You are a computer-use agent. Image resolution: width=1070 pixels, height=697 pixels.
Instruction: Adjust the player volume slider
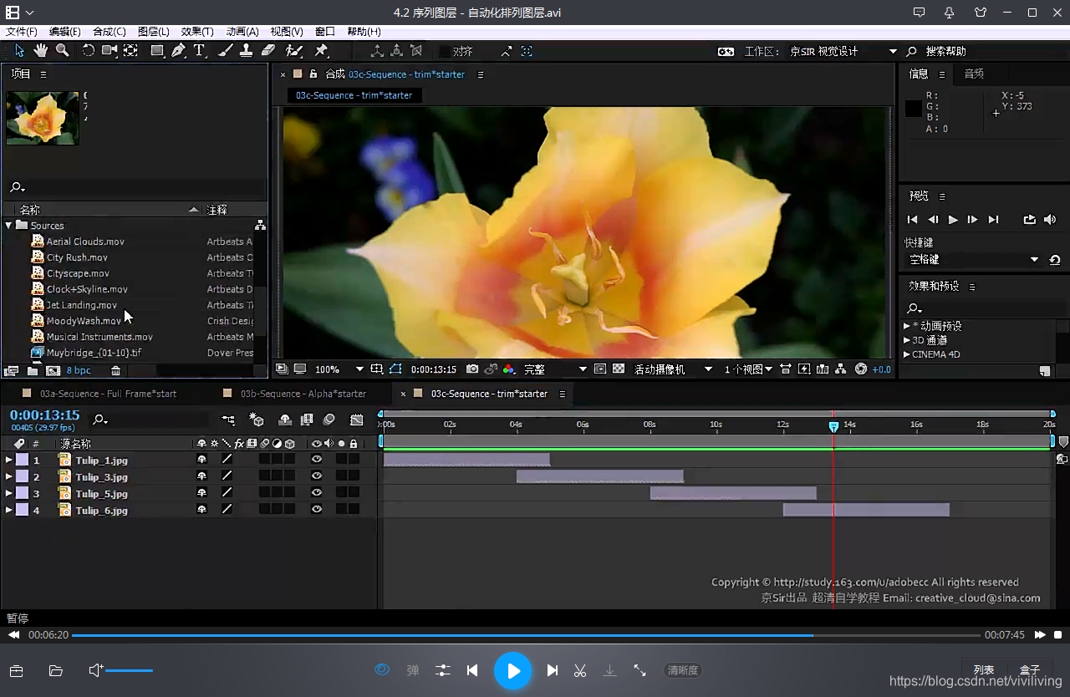coord(130,670)
